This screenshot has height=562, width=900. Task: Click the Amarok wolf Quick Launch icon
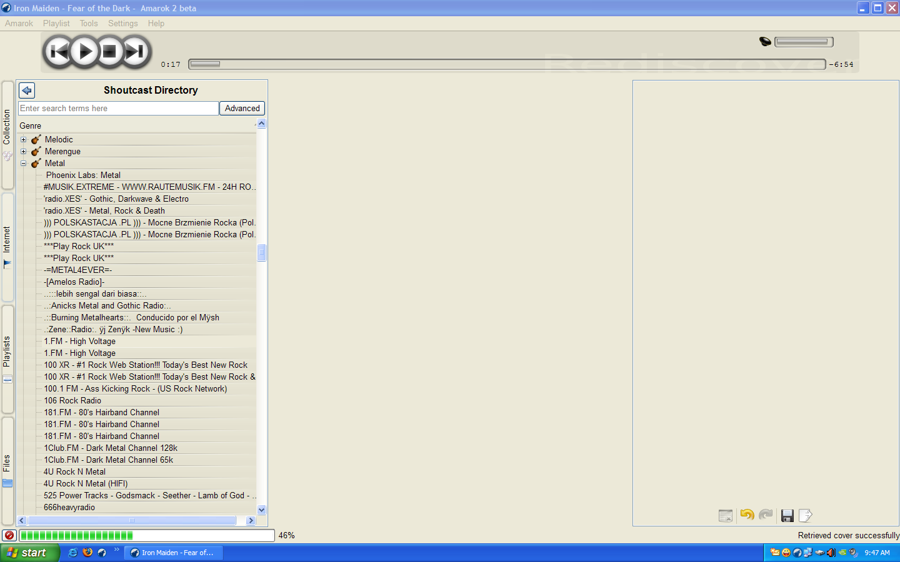coord(102,553)
